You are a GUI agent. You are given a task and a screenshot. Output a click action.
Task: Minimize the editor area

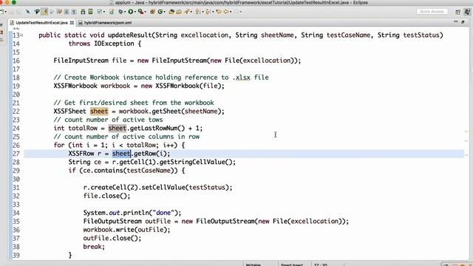pos(456,21)
